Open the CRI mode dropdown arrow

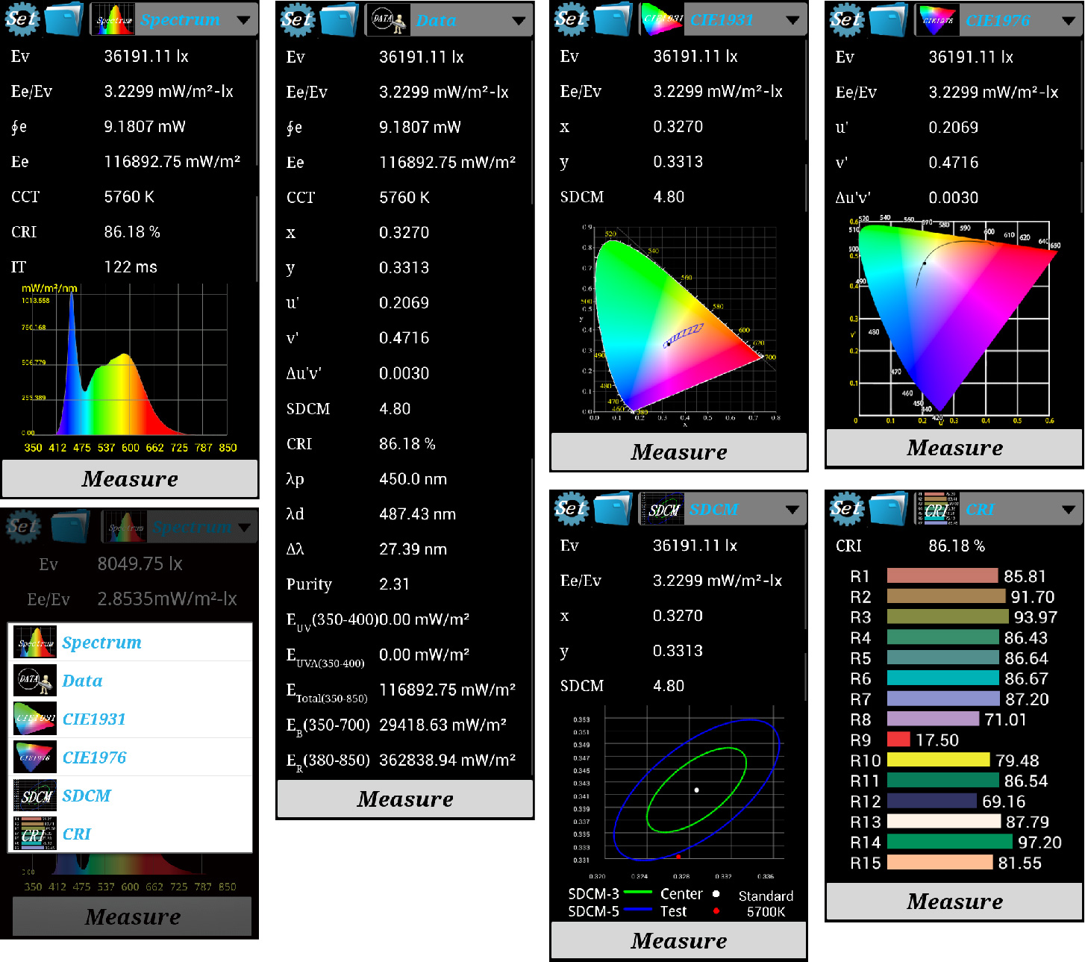tap(1069, 510)
